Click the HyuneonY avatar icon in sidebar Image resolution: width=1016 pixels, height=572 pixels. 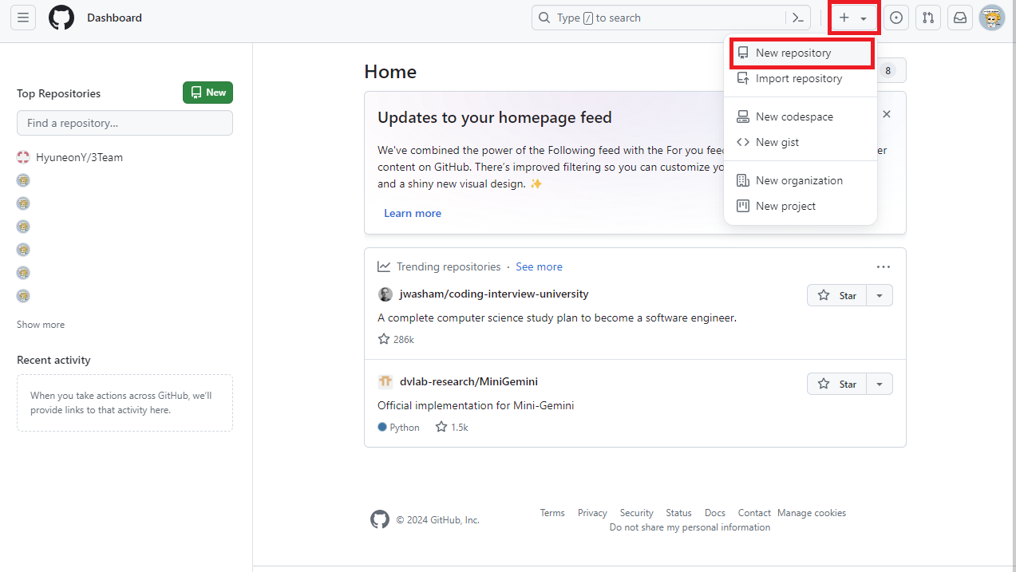[x=23, y=157]
